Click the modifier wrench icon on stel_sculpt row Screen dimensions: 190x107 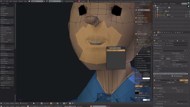(x=170, y=15)
